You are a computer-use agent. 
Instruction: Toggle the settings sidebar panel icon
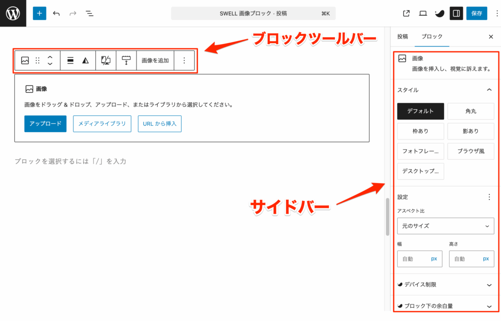point(456,13)
